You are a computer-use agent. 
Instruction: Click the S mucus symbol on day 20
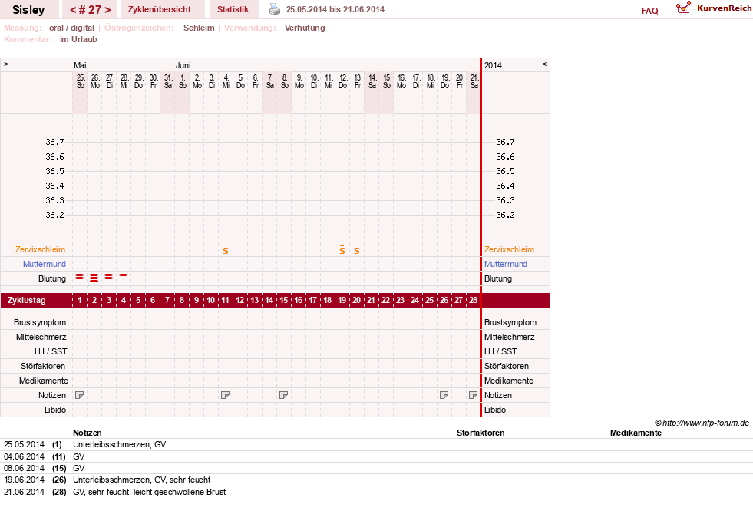coord(357,250)
